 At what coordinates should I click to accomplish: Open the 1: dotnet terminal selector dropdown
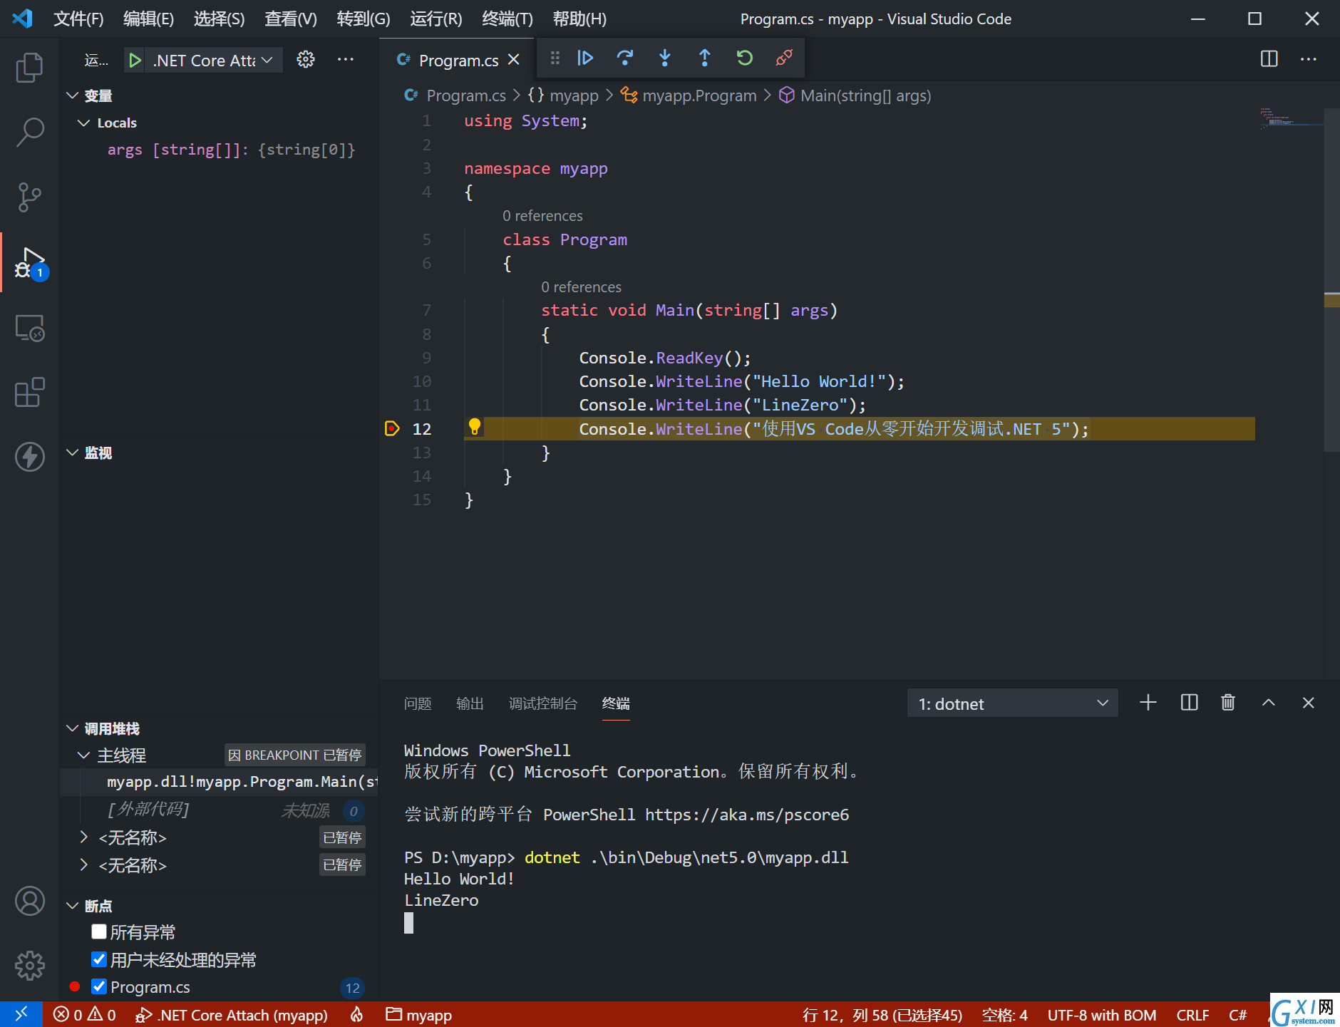coord(1013,703)
